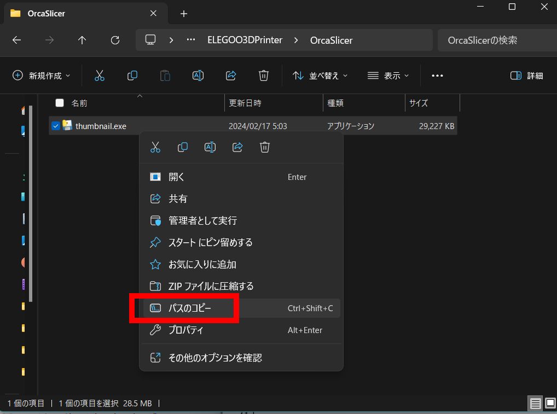The width and height of the screenshot is (557, 414).
Task: Click the Cut icon in the toolbar
Action: click(100, 75)
